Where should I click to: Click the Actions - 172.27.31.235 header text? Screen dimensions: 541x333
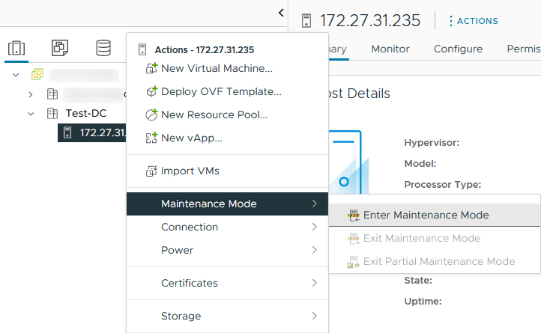205,49
